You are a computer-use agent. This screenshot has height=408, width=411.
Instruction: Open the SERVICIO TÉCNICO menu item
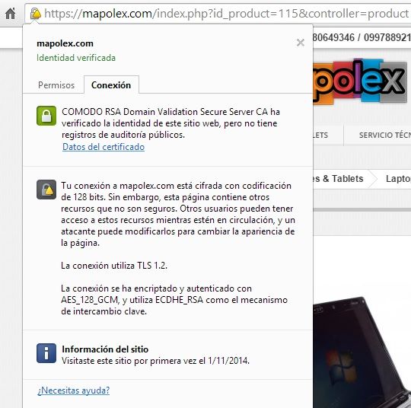(x=385, y=135)
